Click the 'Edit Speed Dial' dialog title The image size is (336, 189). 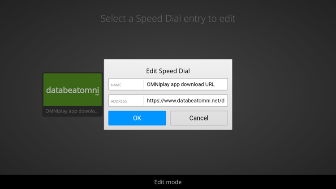(x=168, y=71)
